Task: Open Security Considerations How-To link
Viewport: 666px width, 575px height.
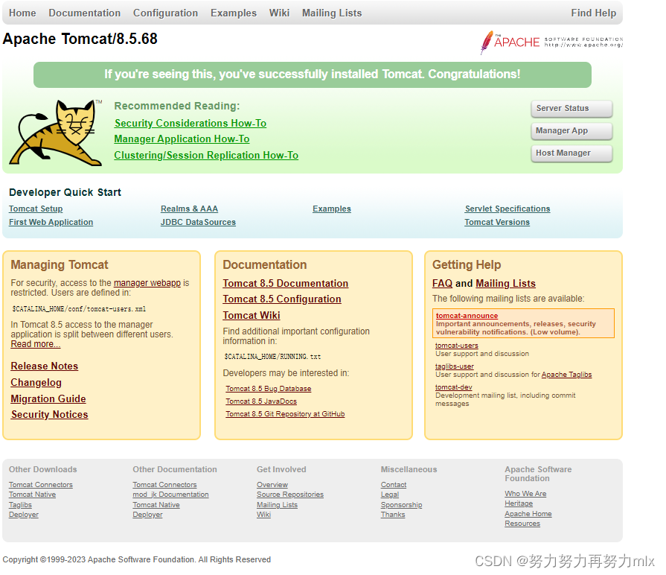Action: [190, 123]
